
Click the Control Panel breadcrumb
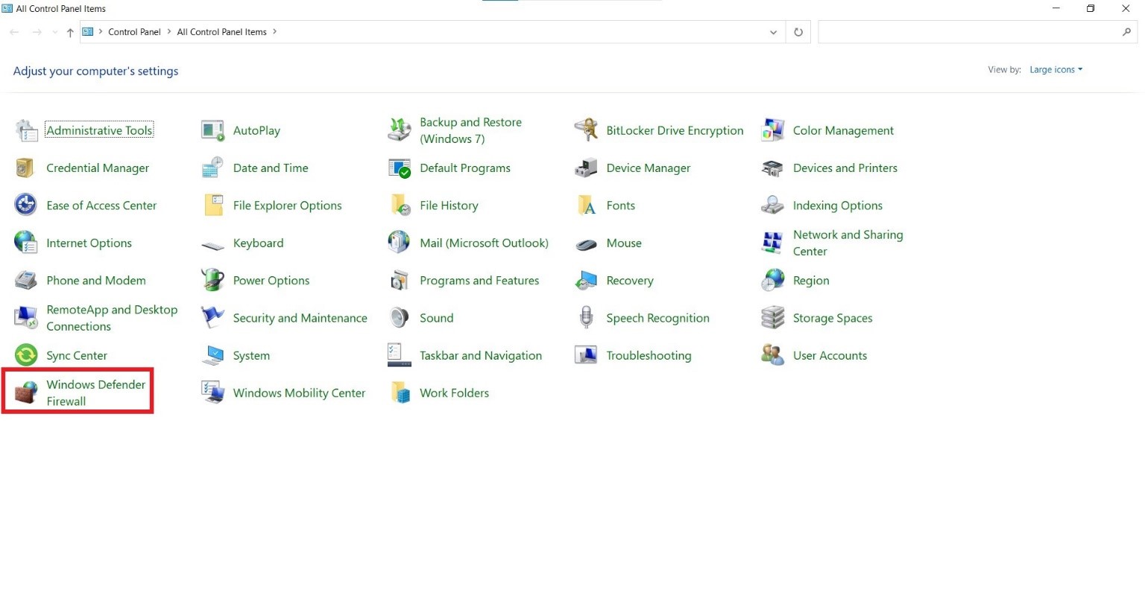134,32
